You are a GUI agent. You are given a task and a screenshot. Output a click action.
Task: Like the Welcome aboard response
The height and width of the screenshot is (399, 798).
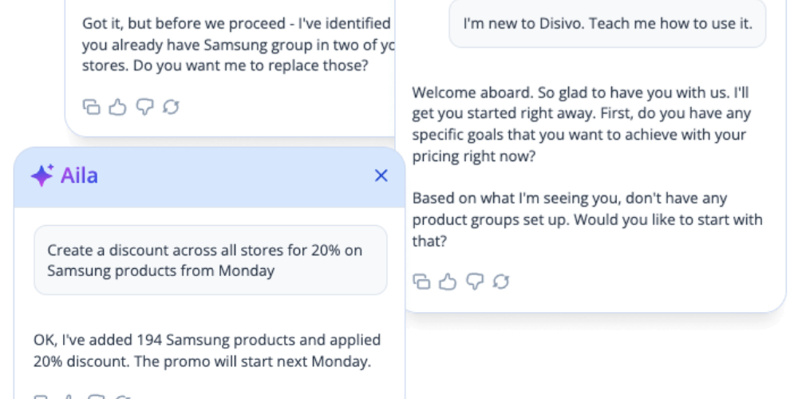coord(448,281)
